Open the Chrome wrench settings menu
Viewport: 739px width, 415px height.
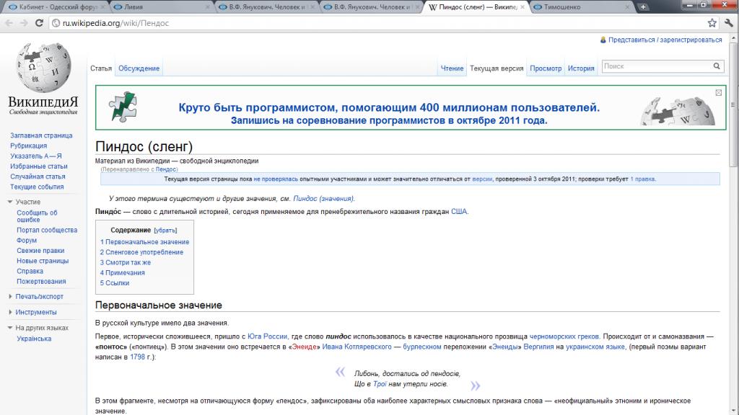[728, 23]
